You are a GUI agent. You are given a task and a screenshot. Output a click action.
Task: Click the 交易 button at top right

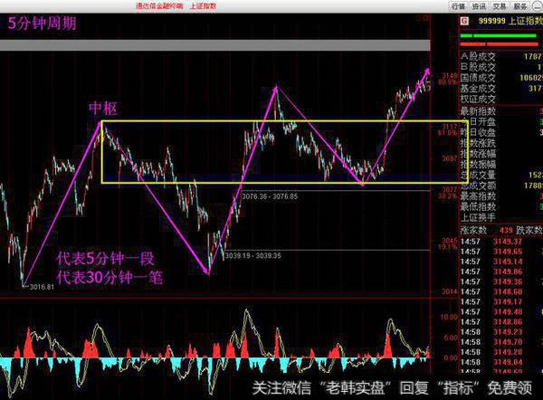coord(500,5)
